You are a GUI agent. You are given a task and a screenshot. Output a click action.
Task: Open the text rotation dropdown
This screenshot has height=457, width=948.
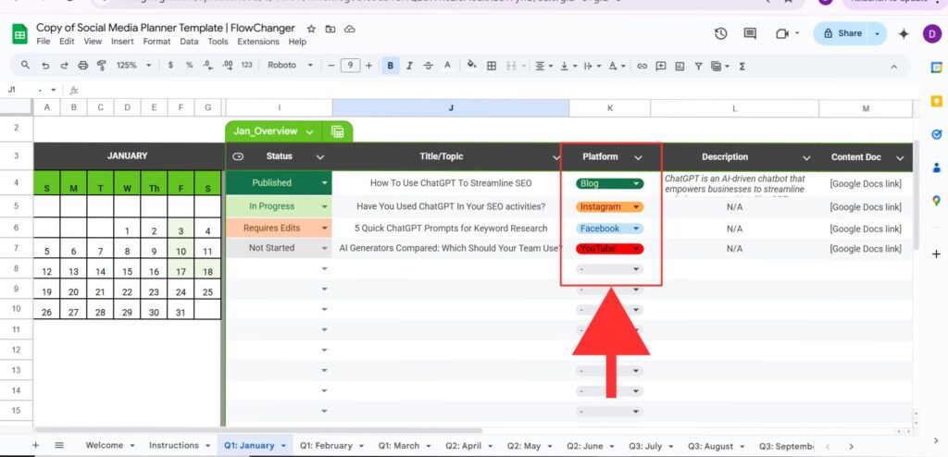[616, 66]
